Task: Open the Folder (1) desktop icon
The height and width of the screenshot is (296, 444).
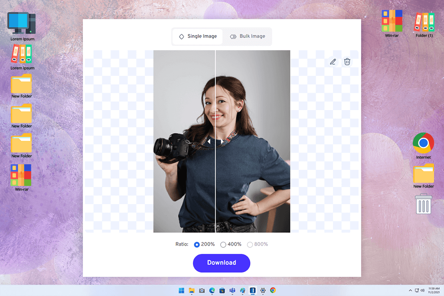Action: click(x=424, y=25)
